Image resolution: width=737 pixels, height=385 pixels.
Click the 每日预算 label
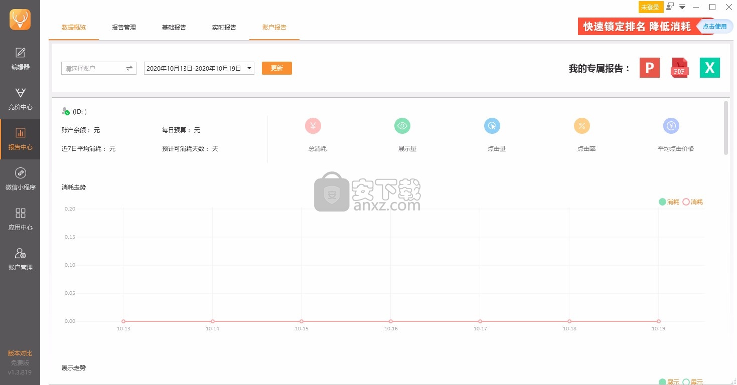click(177, 130)
